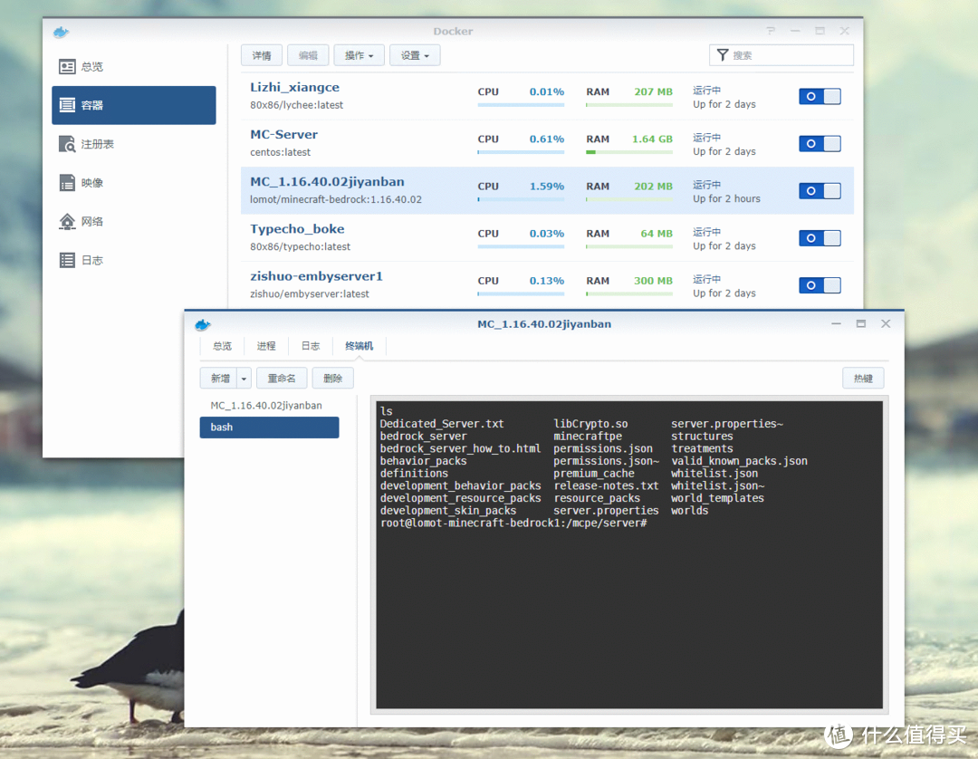Click valid_known_packs.json in terminal listing

[739, 461]
